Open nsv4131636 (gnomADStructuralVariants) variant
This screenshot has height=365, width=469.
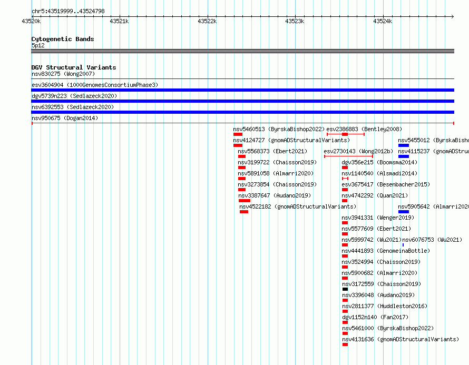pos(400,339)
